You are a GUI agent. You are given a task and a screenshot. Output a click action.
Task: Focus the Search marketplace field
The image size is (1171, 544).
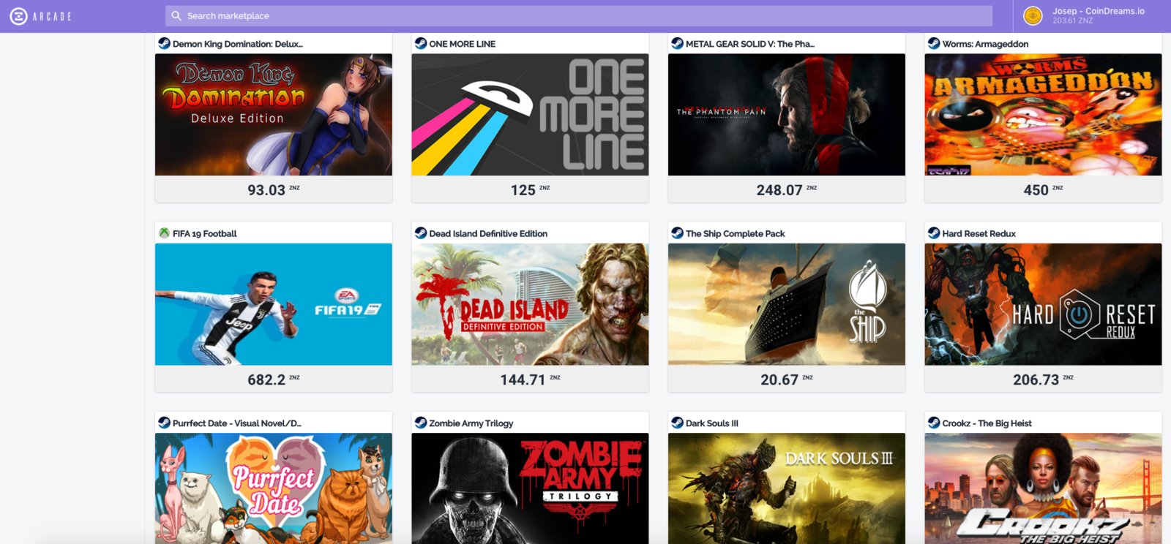tap(579, 15)
